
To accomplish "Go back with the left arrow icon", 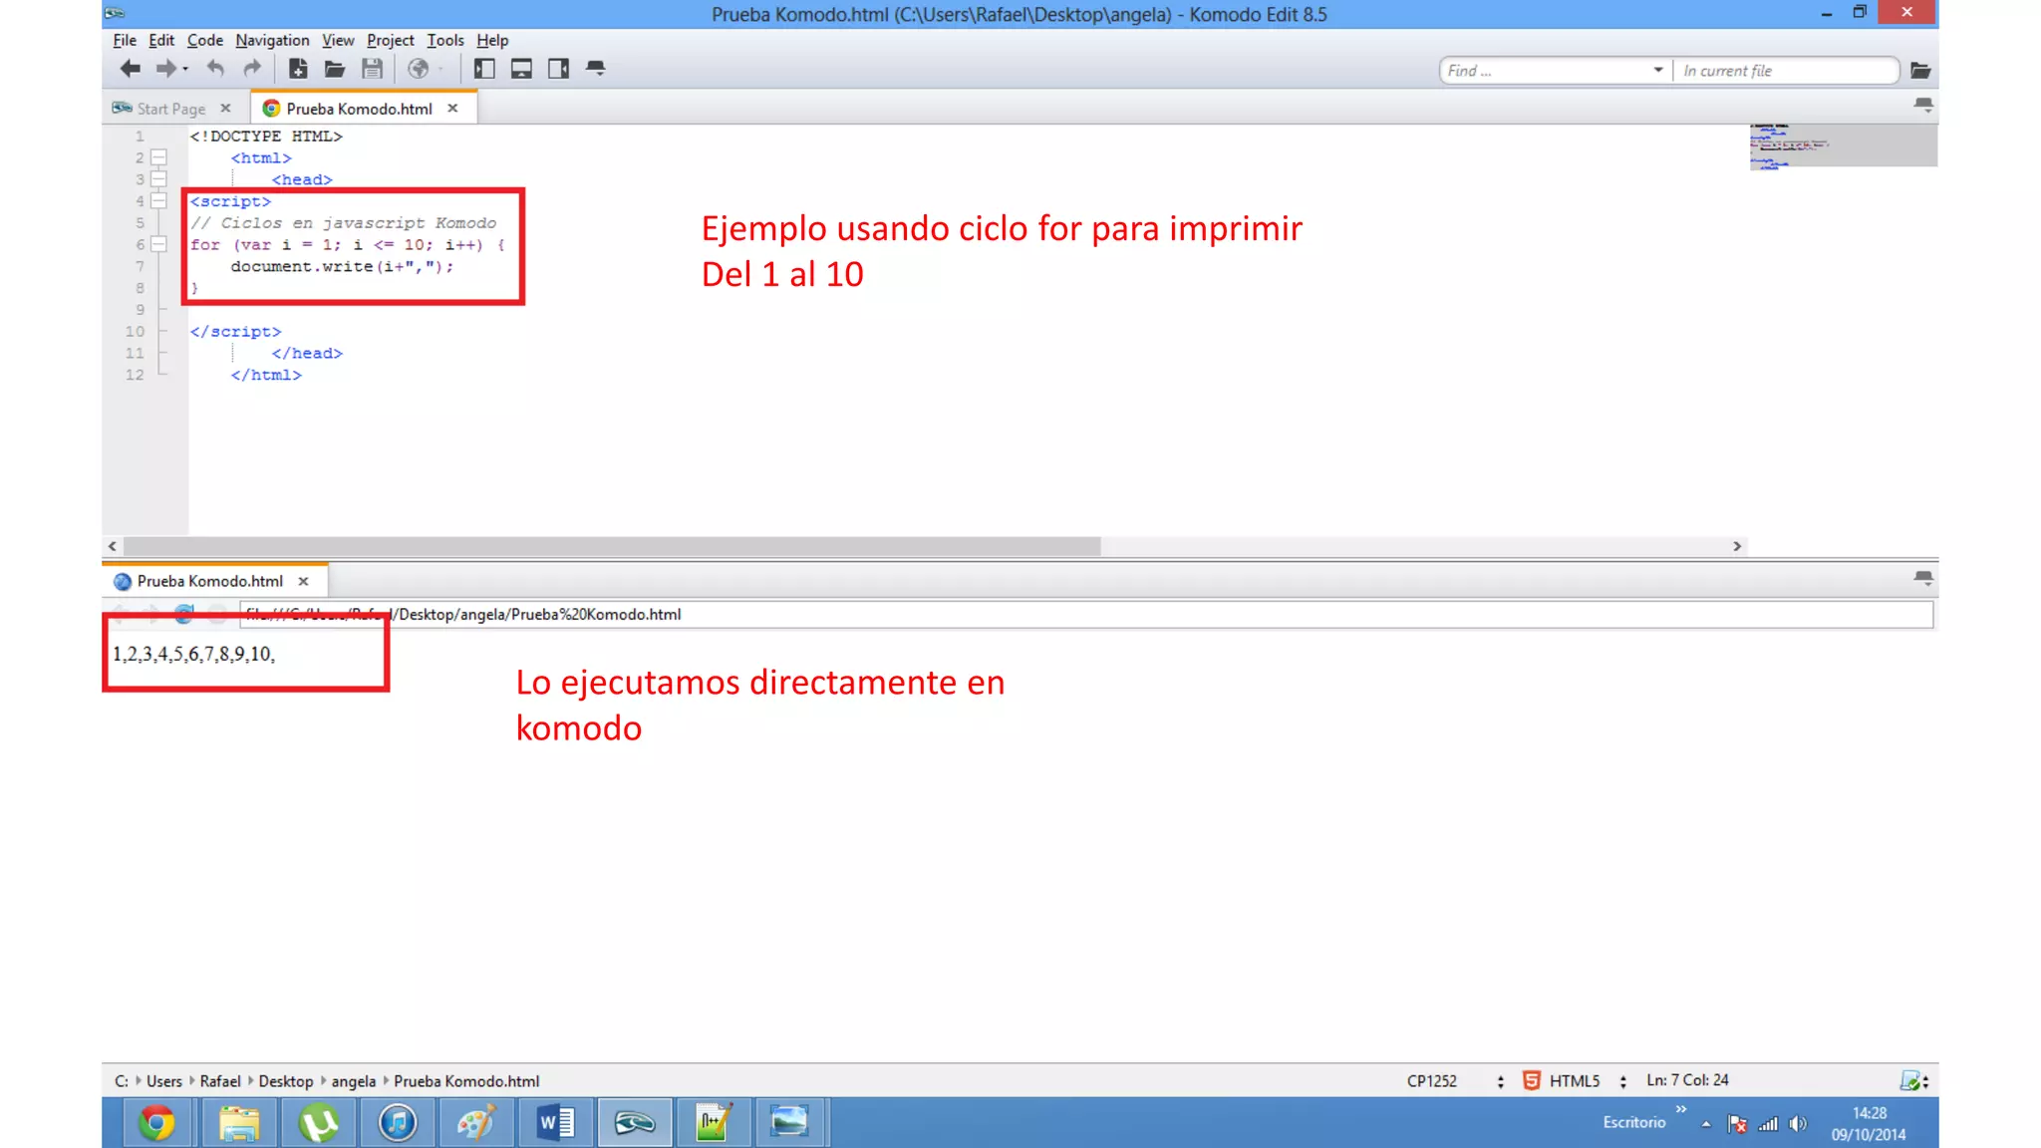I will coord(130,69).
